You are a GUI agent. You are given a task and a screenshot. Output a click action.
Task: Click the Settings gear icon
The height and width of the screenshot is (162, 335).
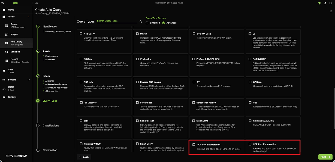(x=4, y=97)
